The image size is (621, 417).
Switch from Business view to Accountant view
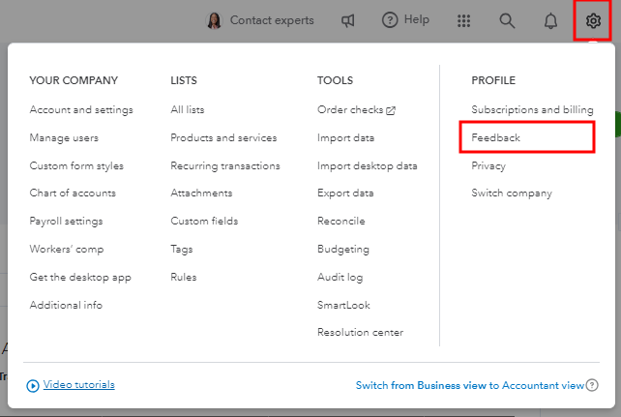(x=470, y=385)
